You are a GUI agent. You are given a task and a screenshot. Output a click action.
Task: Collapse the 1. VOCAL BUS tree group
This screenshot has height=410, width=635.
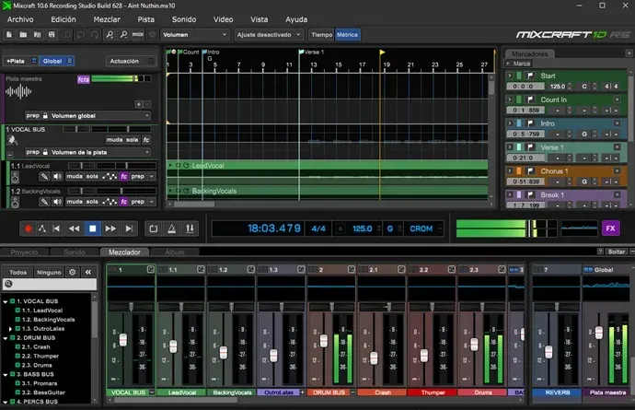coord(6,301)
